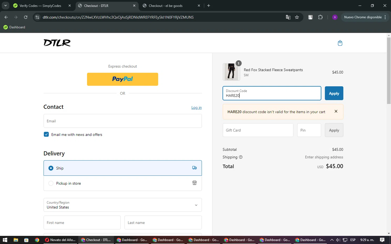This screenshot has width=391, height=244.
Task: Open the tab search dropdown arrow
Action: [5, 5]
